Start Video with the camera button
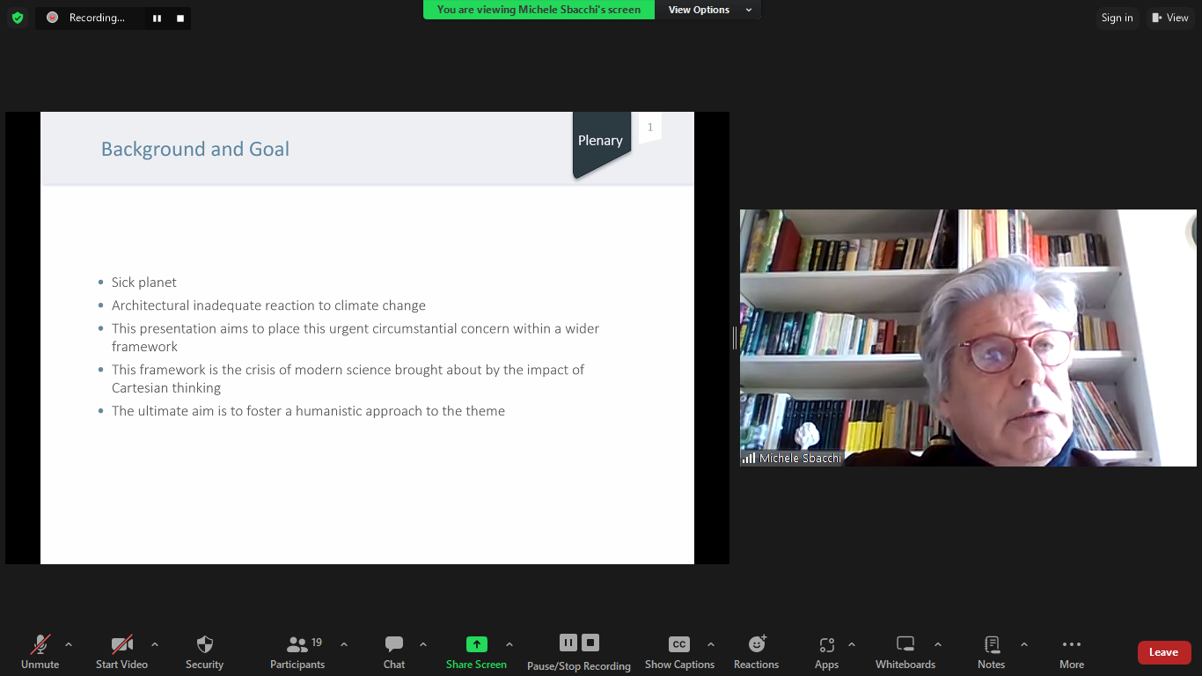1202x676 pixels. pos(121,645)
